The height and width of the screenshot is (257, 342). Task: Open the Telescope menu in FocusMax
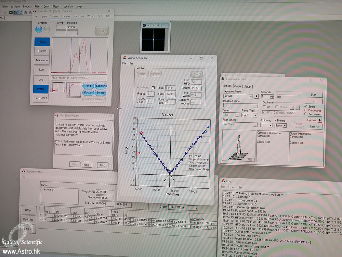click(78, 16)
